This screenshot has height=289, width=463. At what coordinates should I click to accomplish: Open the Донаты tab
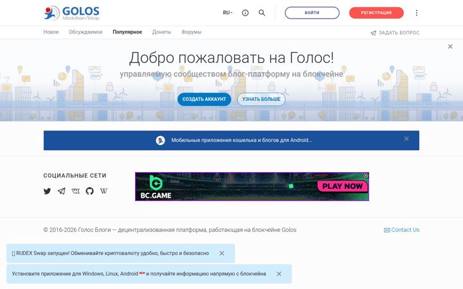pos(161,32)
